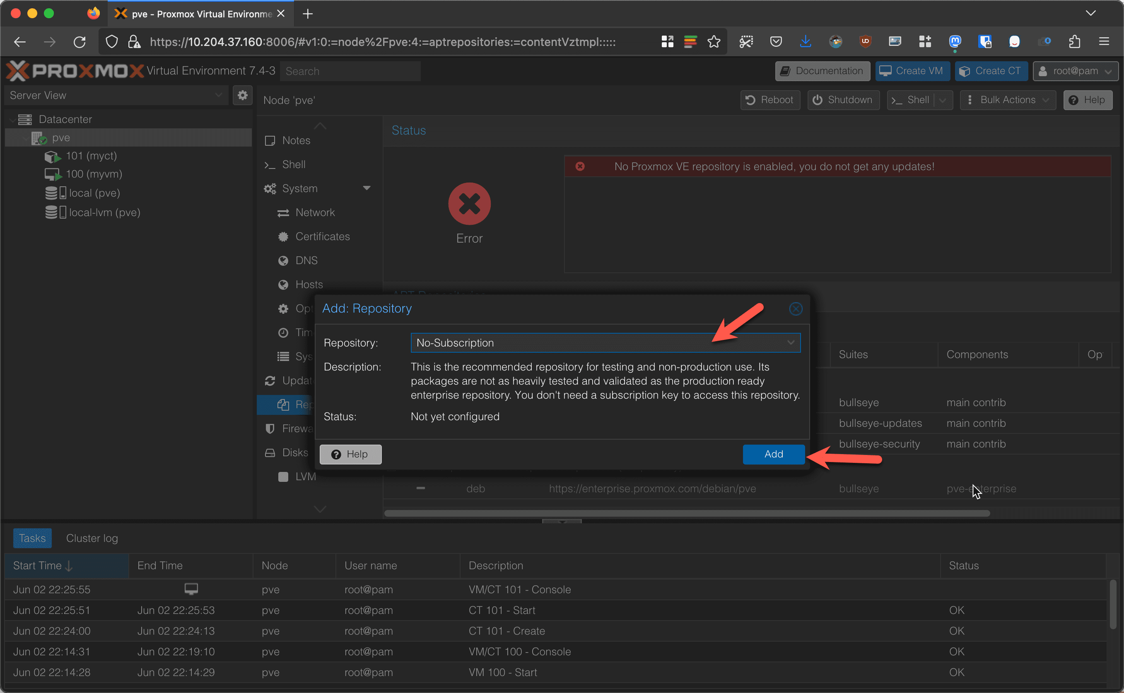Select the VM 100 - Start task row
1124x693 pixels.
pyautogui.click(x=556, y=672)
